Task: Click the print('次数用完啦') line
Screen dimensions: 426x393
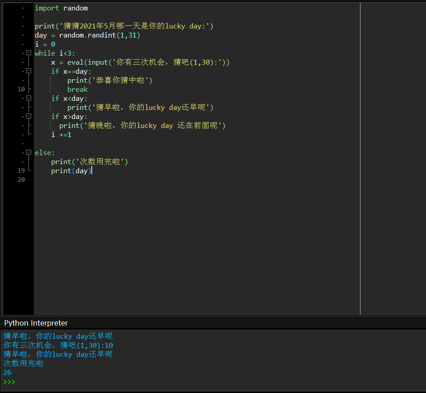Action: 89,161
